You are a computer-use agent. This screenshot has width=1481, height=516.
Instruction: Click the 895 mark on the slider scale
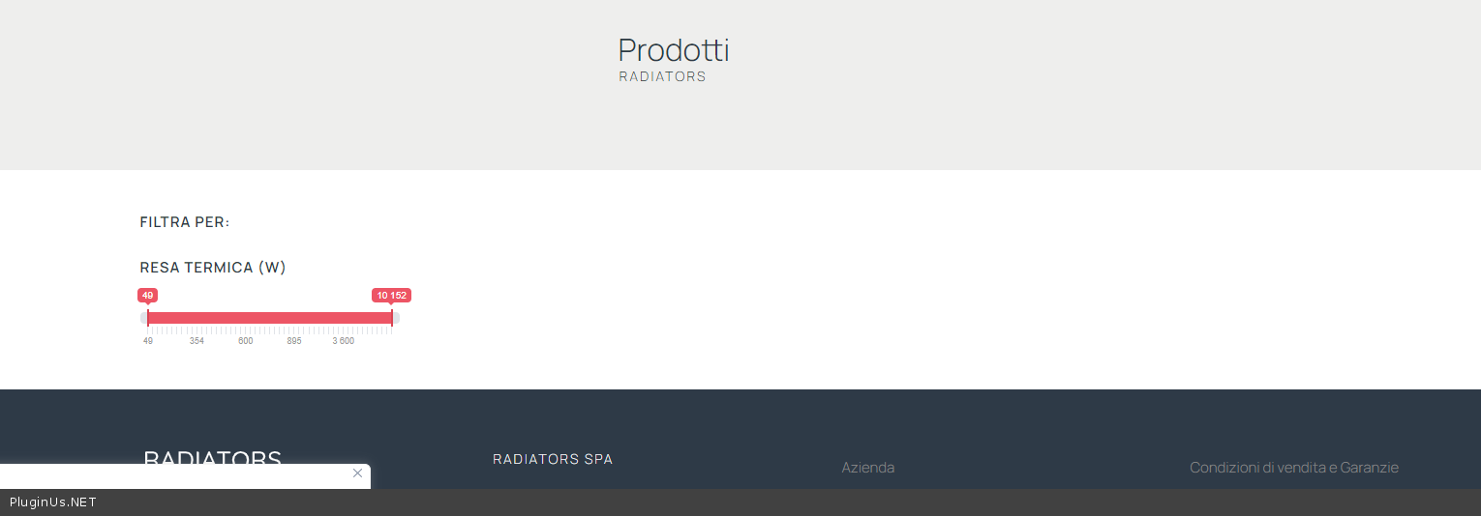point(294,341)
